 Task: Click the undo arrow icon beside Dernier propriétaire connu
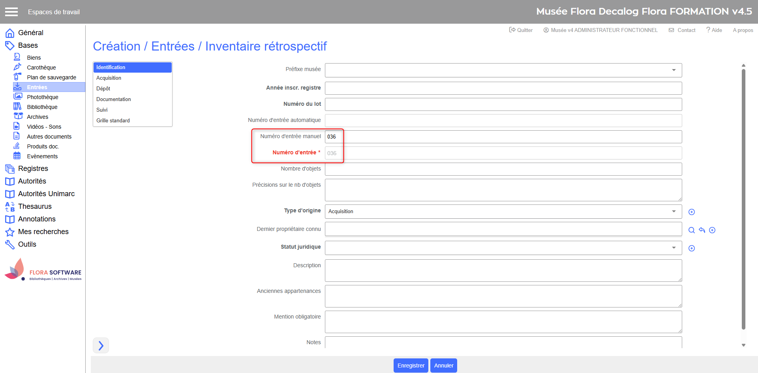[702, 230]
